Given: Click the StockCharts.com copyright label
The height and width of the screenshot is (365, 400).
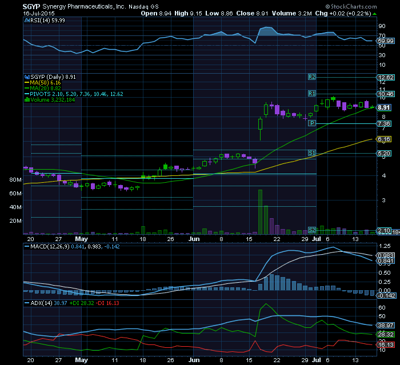Looking at the screenshot, I should pos(351,7).
